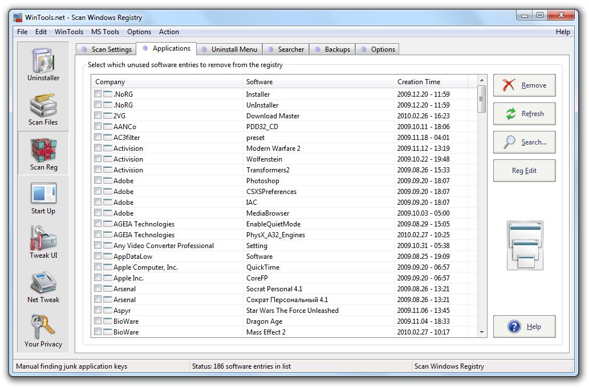The image size is (589, 388).
Task: Open the Tweak UI tool
Action: [x=43, y=242]
